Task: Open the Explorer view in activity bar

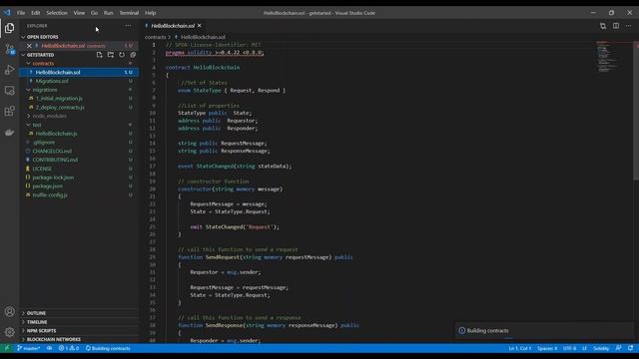Action: tap(9, 28)
